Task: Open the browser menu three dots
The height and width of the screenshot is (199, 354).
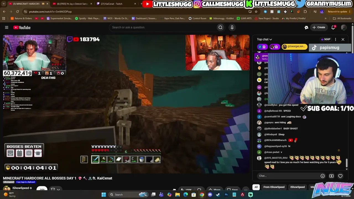Action: tap(350, 12)
